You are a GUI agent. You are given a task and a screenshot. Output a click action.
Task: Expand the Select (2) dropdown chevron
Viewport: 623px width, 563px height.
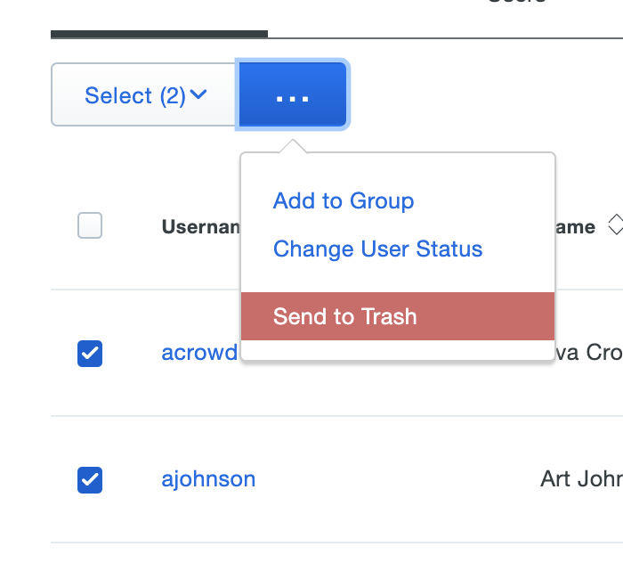(x=198, y=94)
